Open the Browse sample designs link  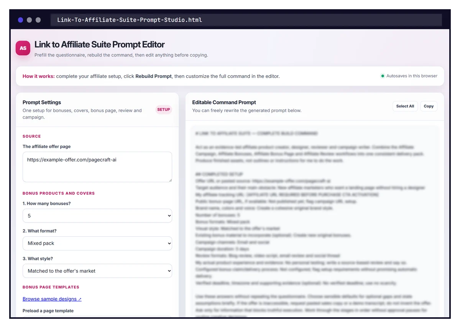coord(52,299)
